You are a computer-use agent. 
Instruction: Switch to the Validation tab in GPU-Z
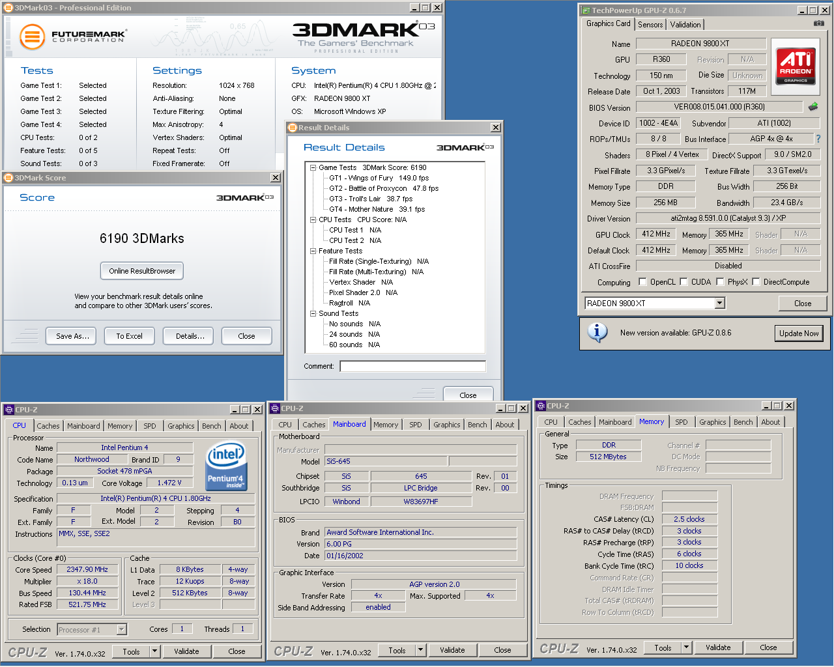coord(685,25)
